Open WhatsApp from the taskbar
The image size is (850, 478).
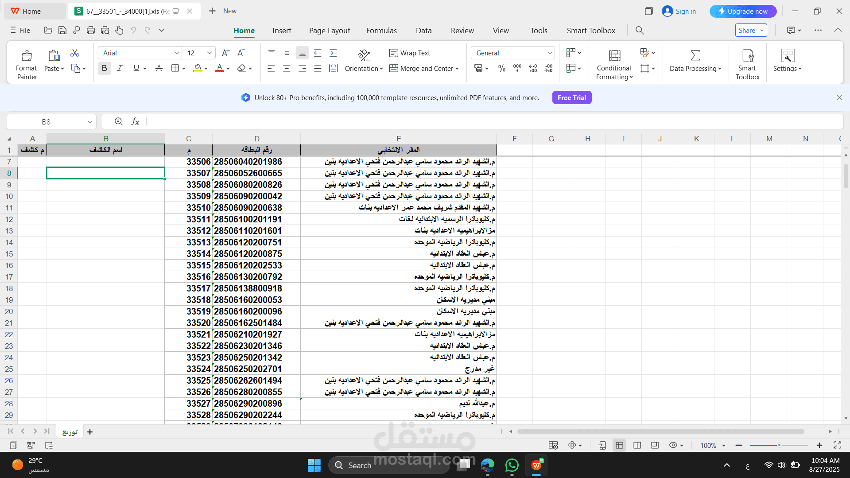(x=512, y=465)
